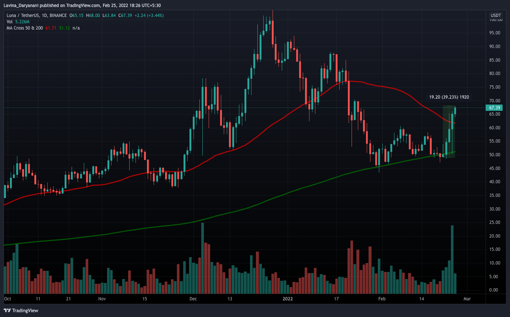
Task: Click the 10.00 price axis label
Action: (494, 263)
